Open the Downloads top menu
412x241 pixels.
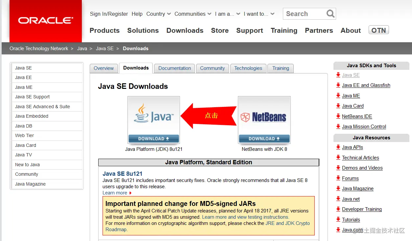coord(185,30)
